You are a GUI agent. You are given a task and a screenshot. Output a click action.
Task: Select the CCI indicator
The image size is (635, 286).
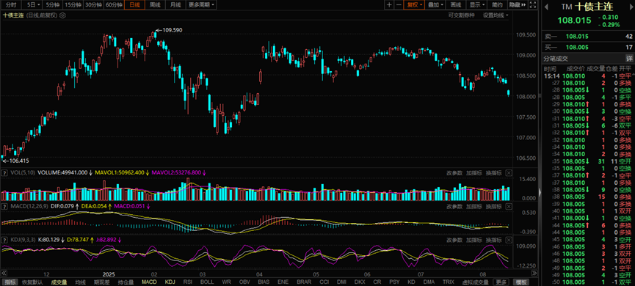(324, 282)
